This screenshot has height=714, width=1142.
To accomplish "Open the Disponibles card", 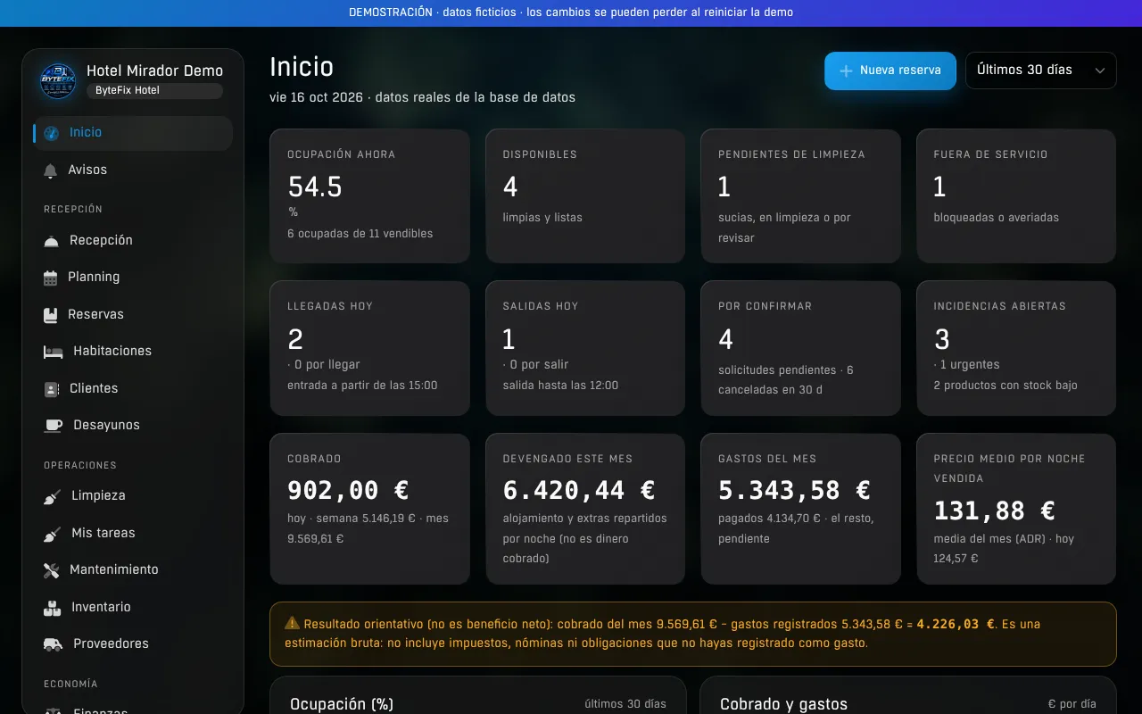I will pyautogui.click(x=585, y=196).
